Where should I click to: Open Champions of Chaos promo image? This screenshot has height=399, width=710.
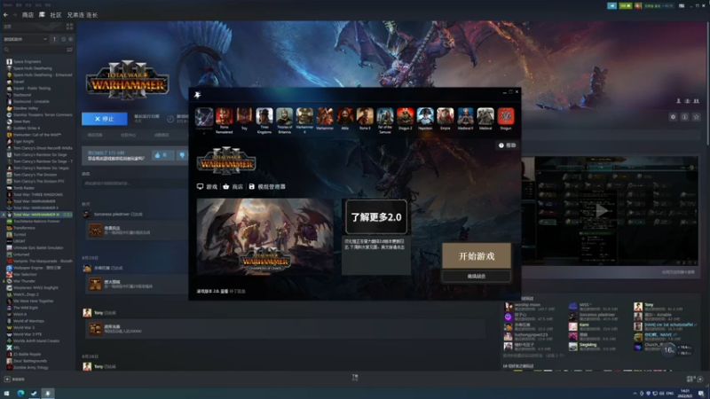point(264,237)
